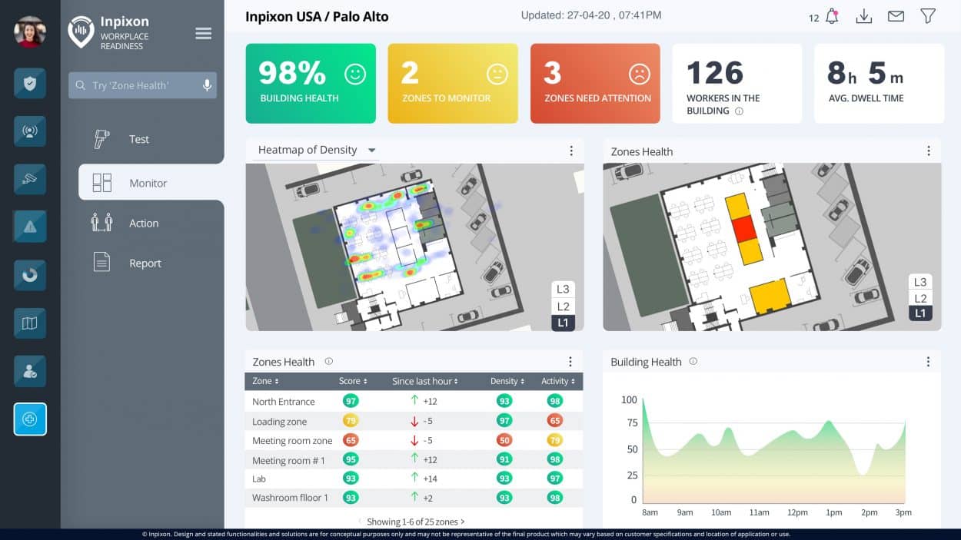This screenshot has width=961, height=540.
Task: Open the warning triangle alerts sidebar icon
Action: click(30, 227)
